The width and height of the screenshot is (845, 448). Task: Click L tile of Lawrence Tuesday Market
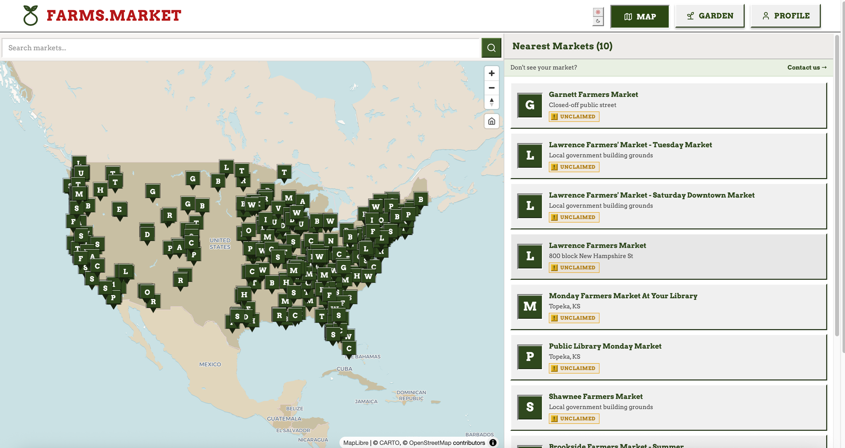pos(530,156)
